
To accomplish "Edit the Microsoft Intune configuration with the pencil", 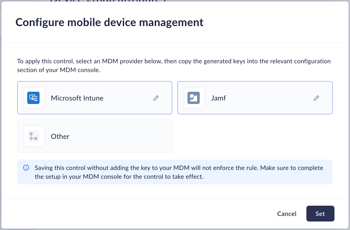I will [x=156, y=98].
